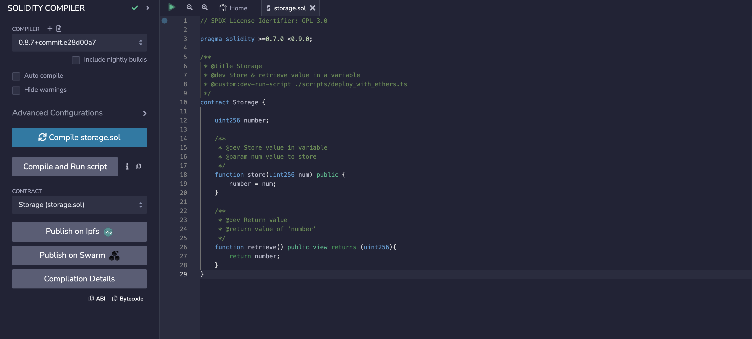Open the contract selection dropdown
752x339 pixels.
pos(79,205)
